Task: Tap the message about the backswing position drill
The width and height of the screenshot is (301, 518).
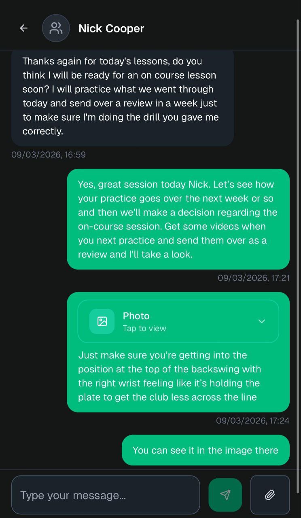Action: 178,376
